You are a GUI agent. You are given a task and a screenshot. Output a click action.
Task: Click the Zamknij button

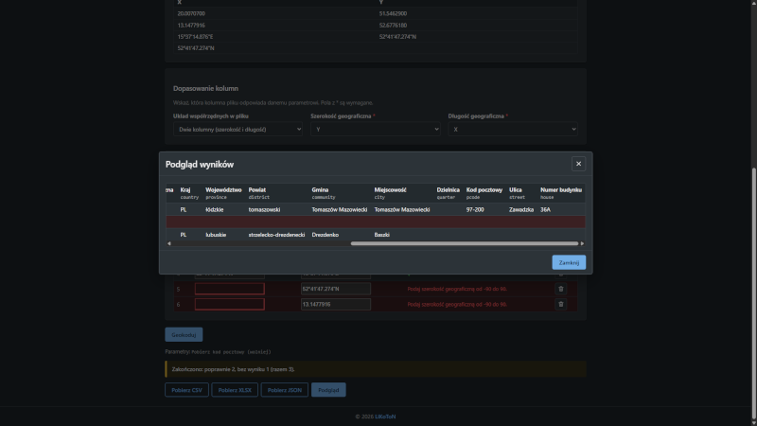[x=569, y=262]
